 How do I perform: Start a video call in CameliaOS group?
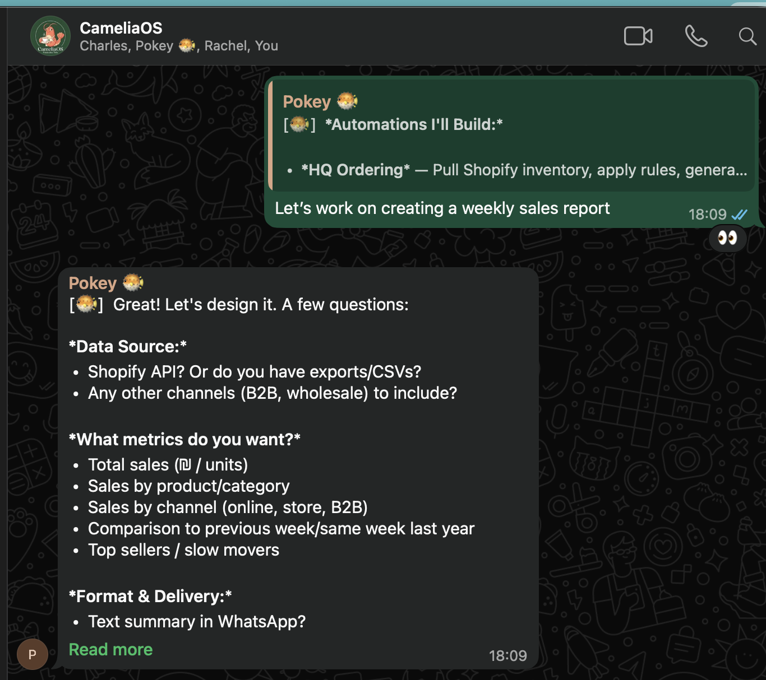click(x=638, y=36)
